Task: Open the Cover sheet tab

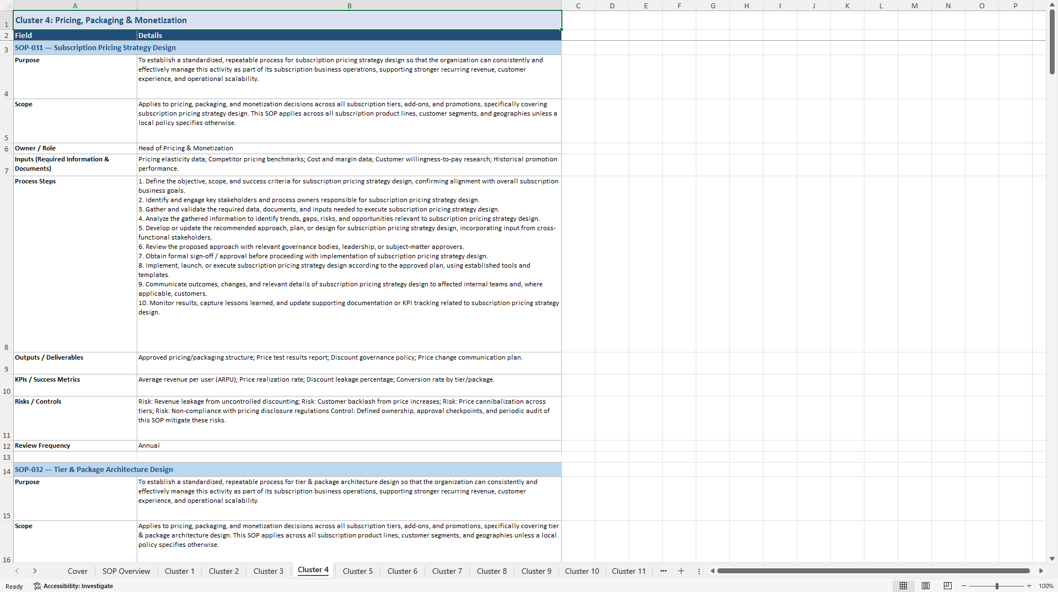Action: click(78, 571)
